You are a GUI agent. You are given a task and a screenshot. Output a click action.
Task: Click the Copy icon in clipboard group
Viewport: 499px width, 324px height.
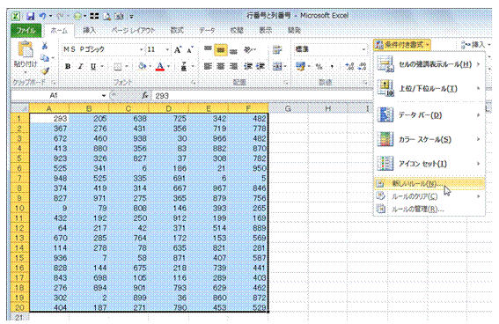[x=45, y=57]
